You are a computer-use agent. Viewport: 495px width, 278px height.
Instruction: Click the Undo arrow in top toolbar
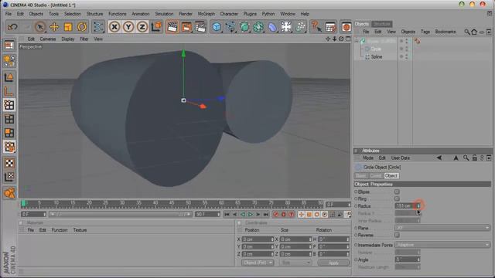coord(12,27)
